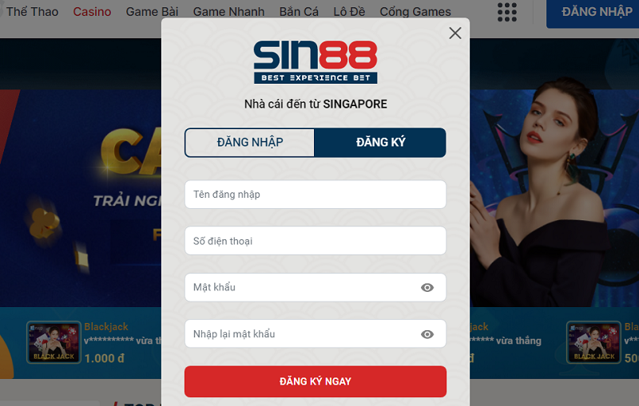The height and width of the screenshot is (406, 639).
Task: Go to the Game Bài menu
Action: click(152, 12)
